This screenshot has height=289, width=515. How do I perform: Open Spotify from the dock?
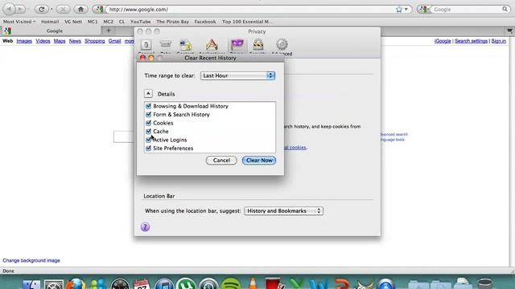coord(231,284)
